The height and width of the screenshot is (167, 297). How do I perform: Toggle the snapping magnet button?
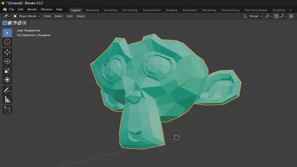pos(277,16)
